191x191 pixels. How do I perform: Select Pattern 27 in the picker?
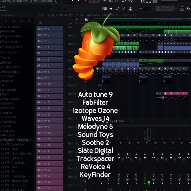(50, 188)
